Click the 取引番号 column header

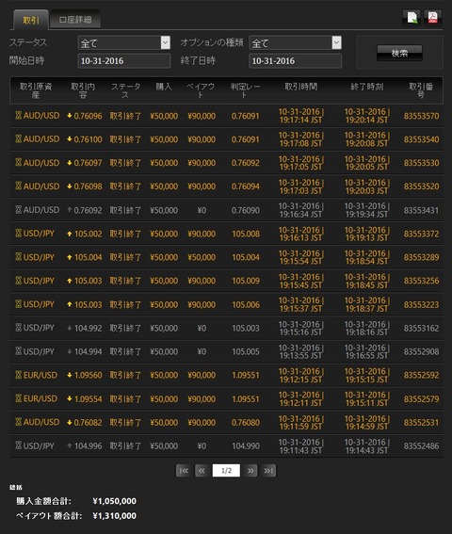[421, 90]
